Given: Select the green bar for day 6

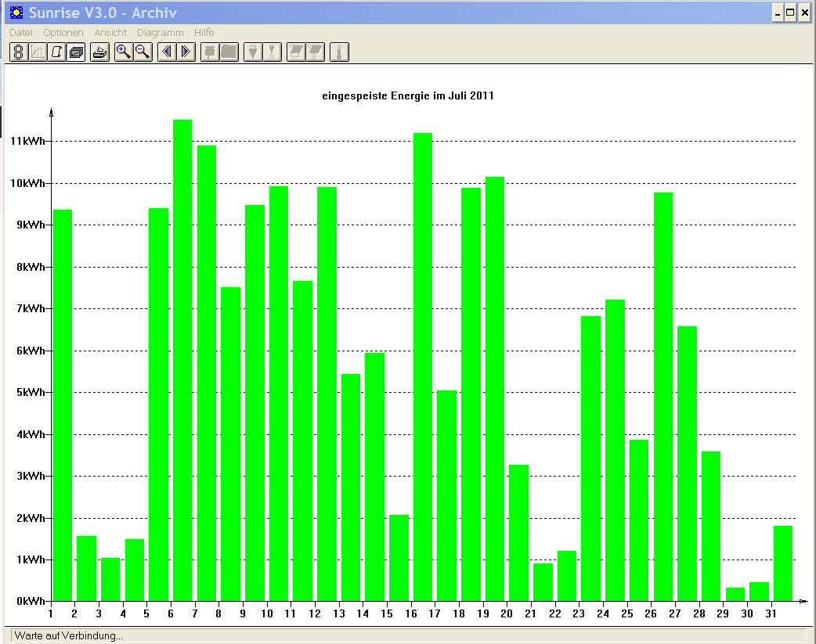Looking at the screenshot, I should (x=182, y=361).
